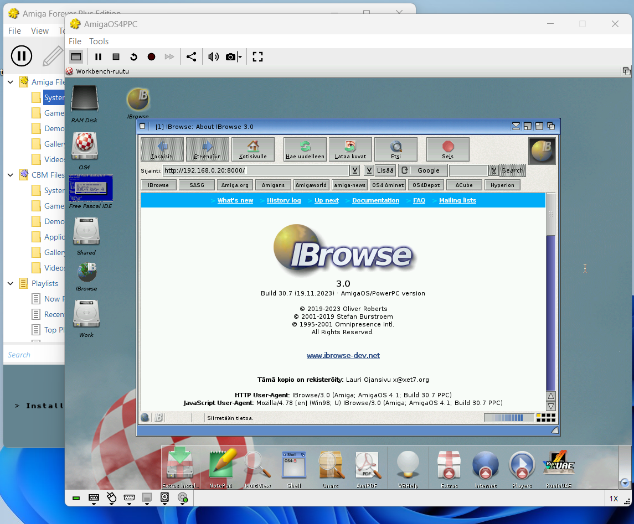Screen dimensions: 634x524
Task: Open the RAM Disk desktop icon
Action: [85, 103]
